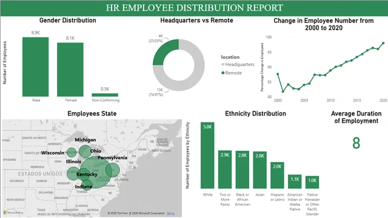The image size is (388, 218).
Task: Select the White ethnicity bar
Action: tap(207, 156)
